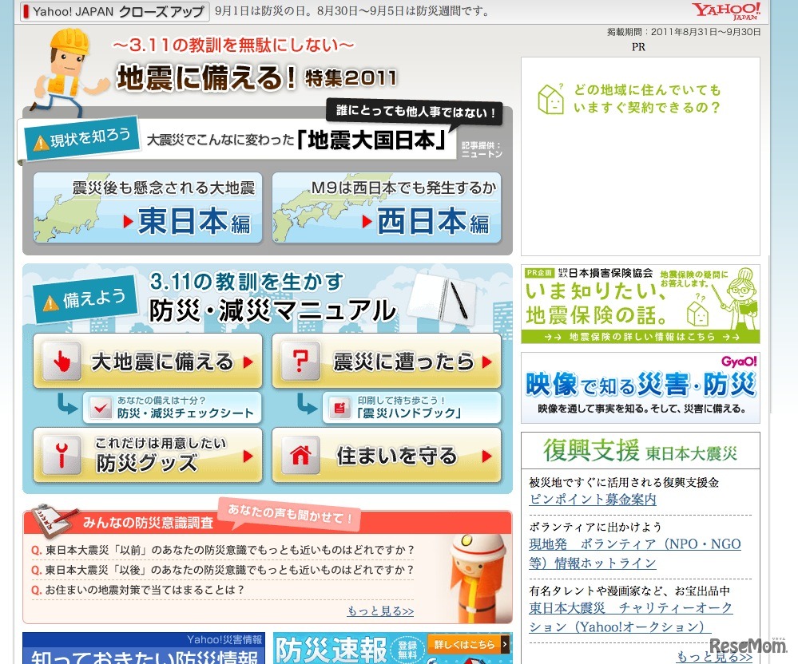The height and width of the screenshot is (664, 798).
Task: Click the red house icon beside 住まいを守る
Action: tap(301, 455)
